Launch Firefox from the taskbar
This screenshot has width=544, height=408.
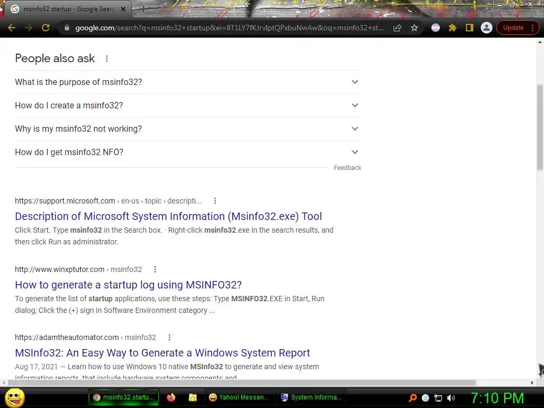pos(171,397)
